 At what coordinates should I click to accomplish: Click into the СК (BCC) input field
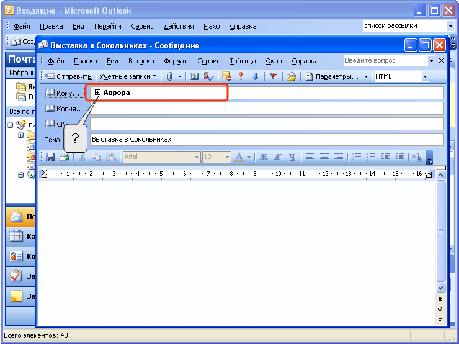click(x=267, y=124)
